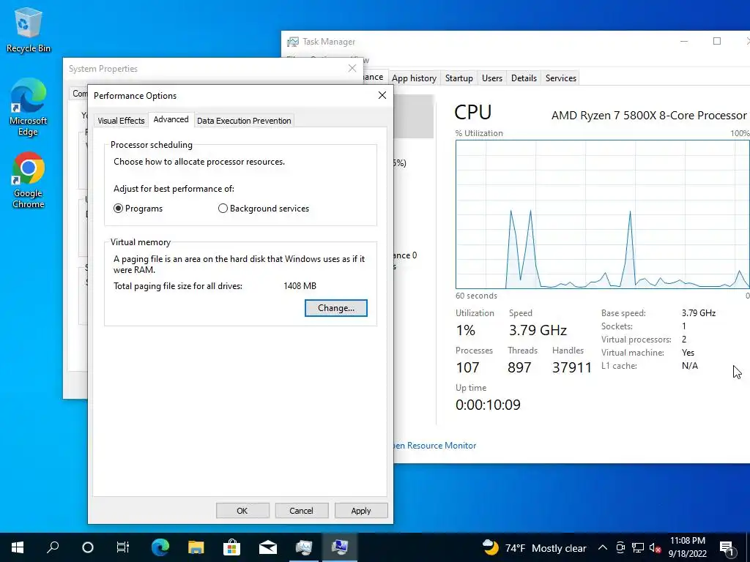The image size is (750, 562).
Task: Click the Up time value 0:00:10:09
Action: click(x=488, y=405)
